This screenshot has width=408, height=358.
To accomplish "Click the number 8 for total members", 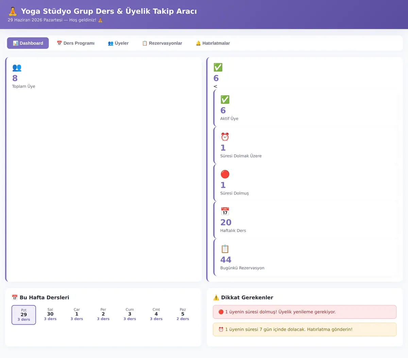I will 15,78.
